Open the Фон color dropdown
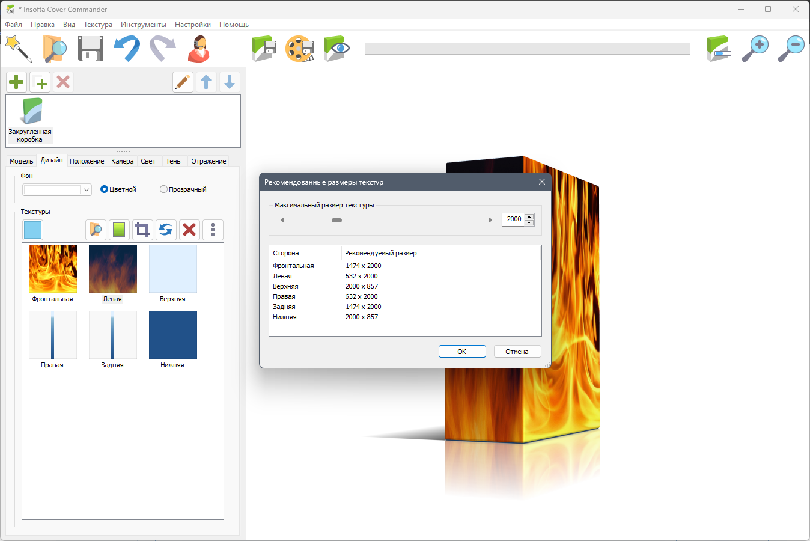This screenshot has width=810, height=541. pyautogui.click(x=57, y=189)
